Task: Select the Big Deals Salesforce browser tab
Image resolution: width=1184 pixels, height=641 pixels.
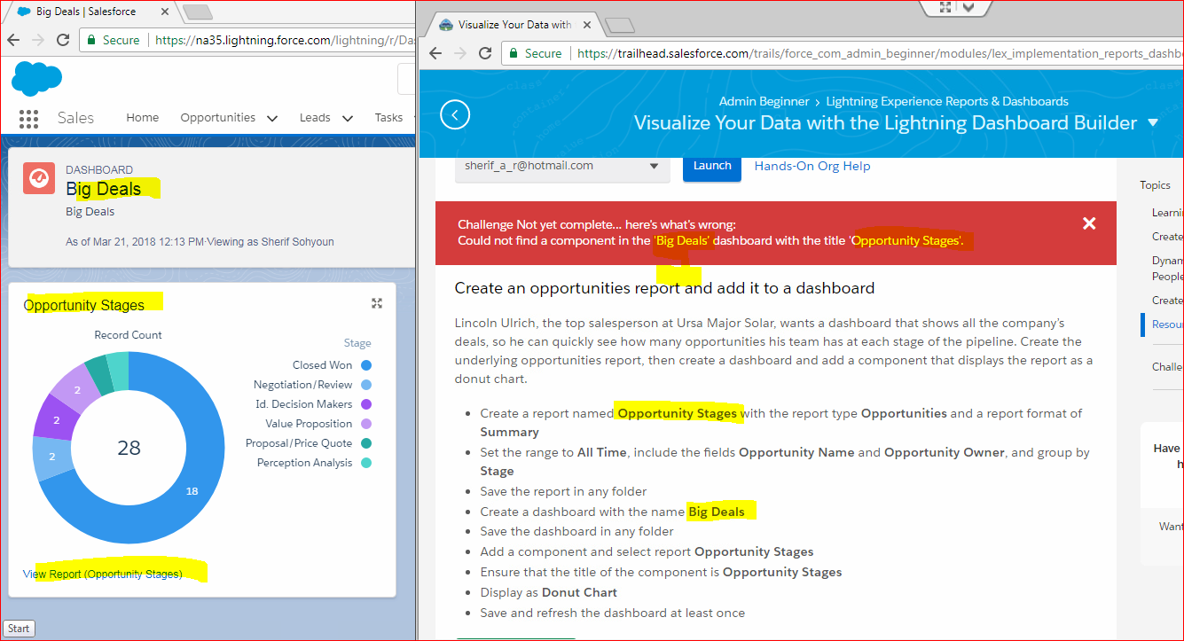Action: click(x=90, y=12)
